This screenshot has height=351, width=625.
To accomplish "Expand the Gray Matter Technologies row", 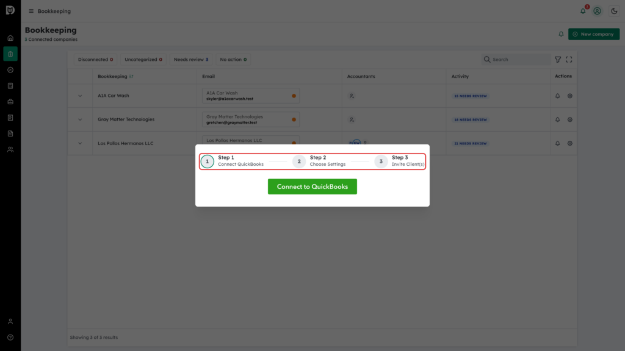I will point(80,120).
